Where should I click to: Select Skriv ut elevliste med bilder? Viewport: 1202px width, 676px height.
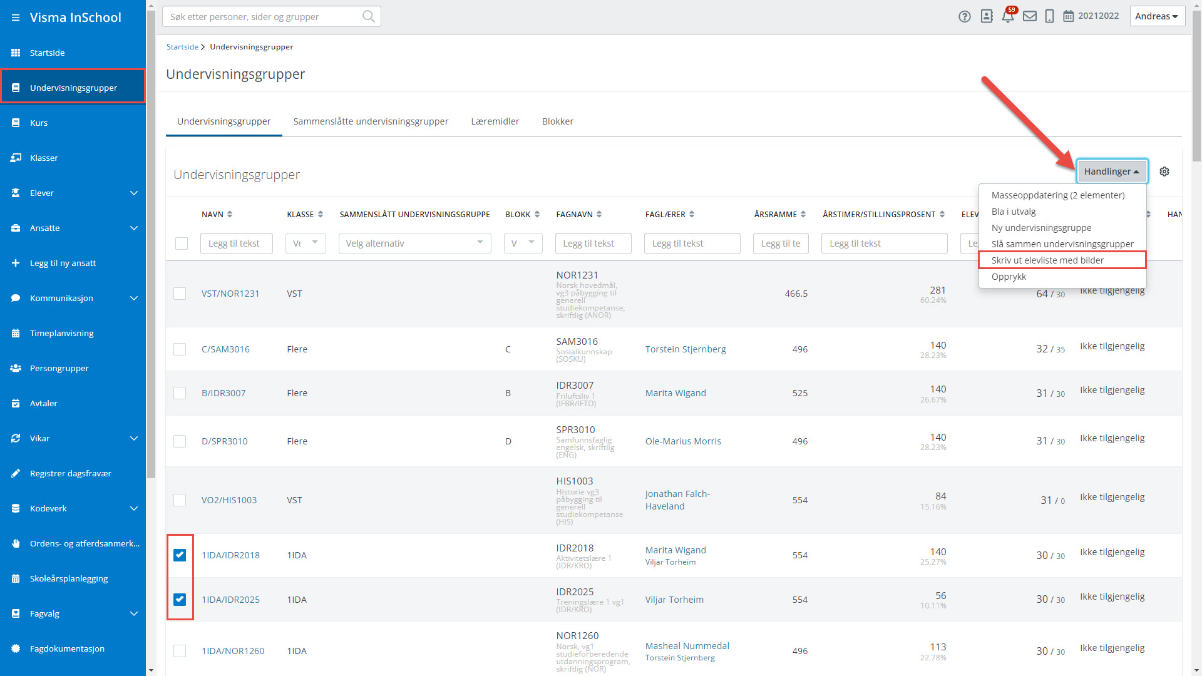tap(1062, 260)
